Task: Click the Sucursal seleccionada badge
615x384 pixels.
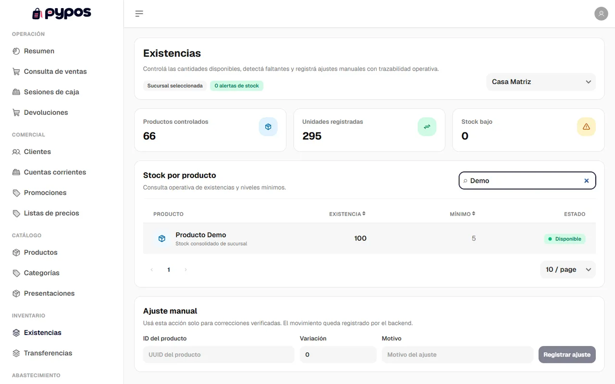Action: 175,86
